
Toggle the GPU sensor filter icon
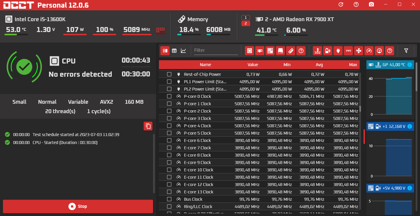[260, 51]
